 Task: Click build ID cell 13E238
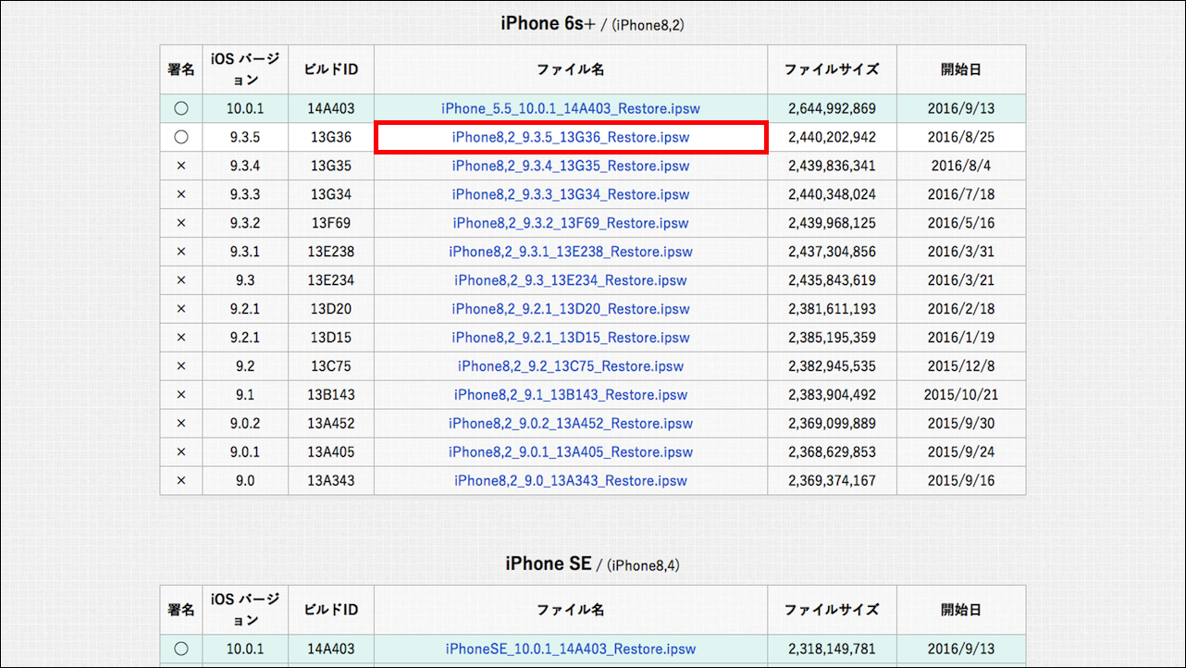tap(331, 252)
